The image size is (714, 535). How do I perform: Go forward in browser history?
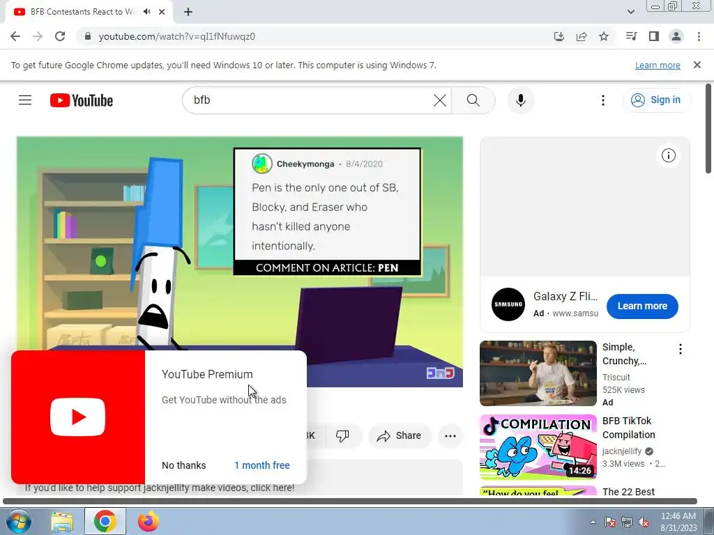(38, 36)
